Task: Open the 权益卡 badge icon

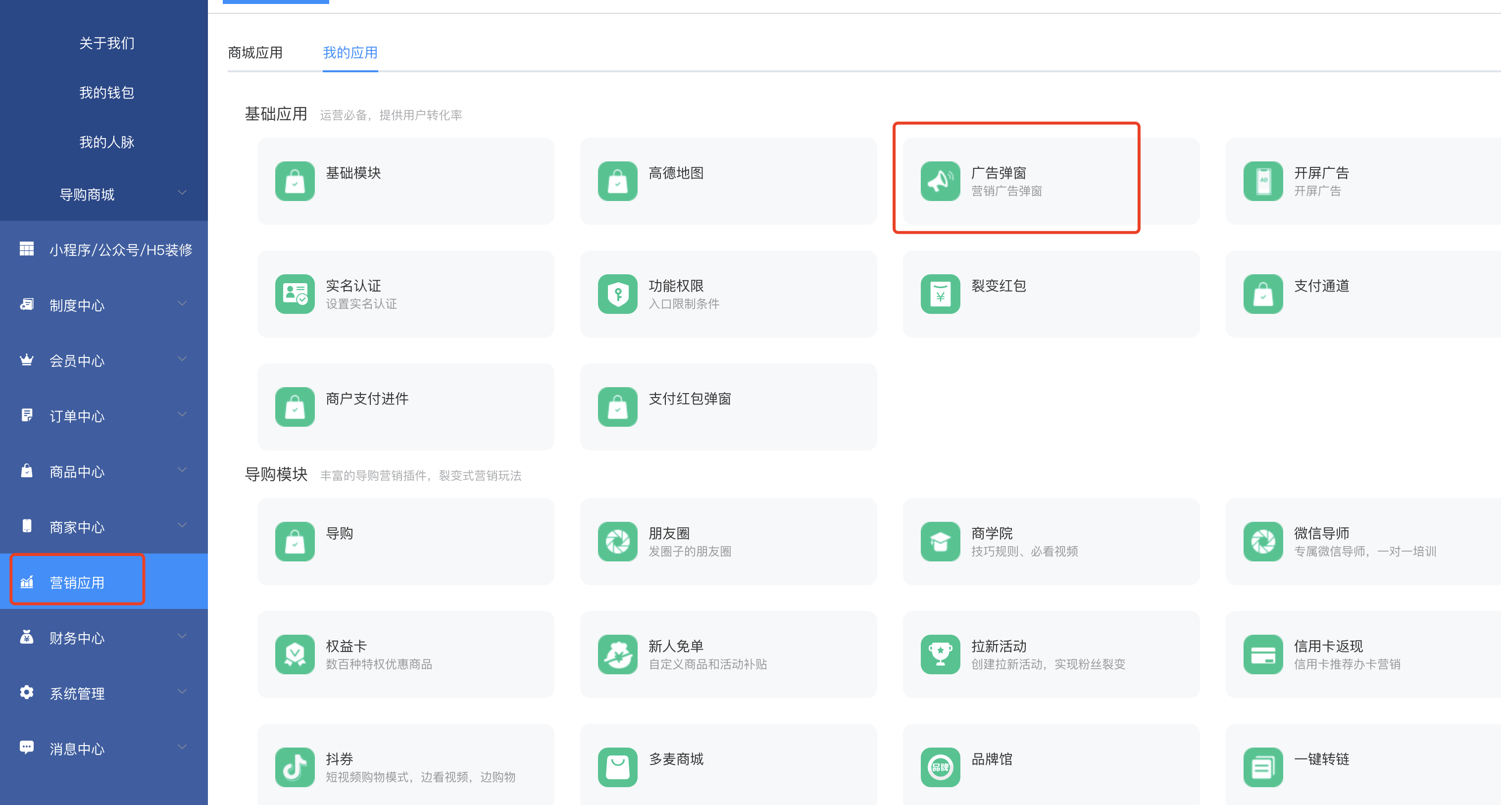Action: (x=295, y=654)
